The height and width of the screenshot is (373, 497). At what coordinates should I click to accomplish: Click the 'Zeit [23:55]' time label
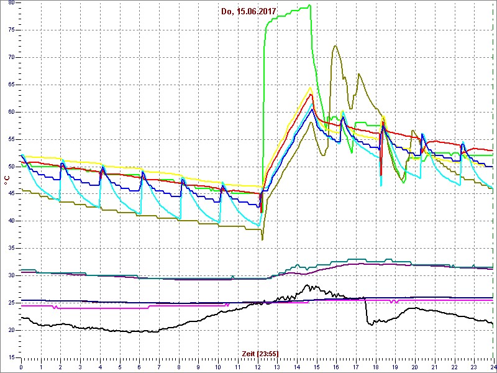pyautogui.click(x=260, y=353)
